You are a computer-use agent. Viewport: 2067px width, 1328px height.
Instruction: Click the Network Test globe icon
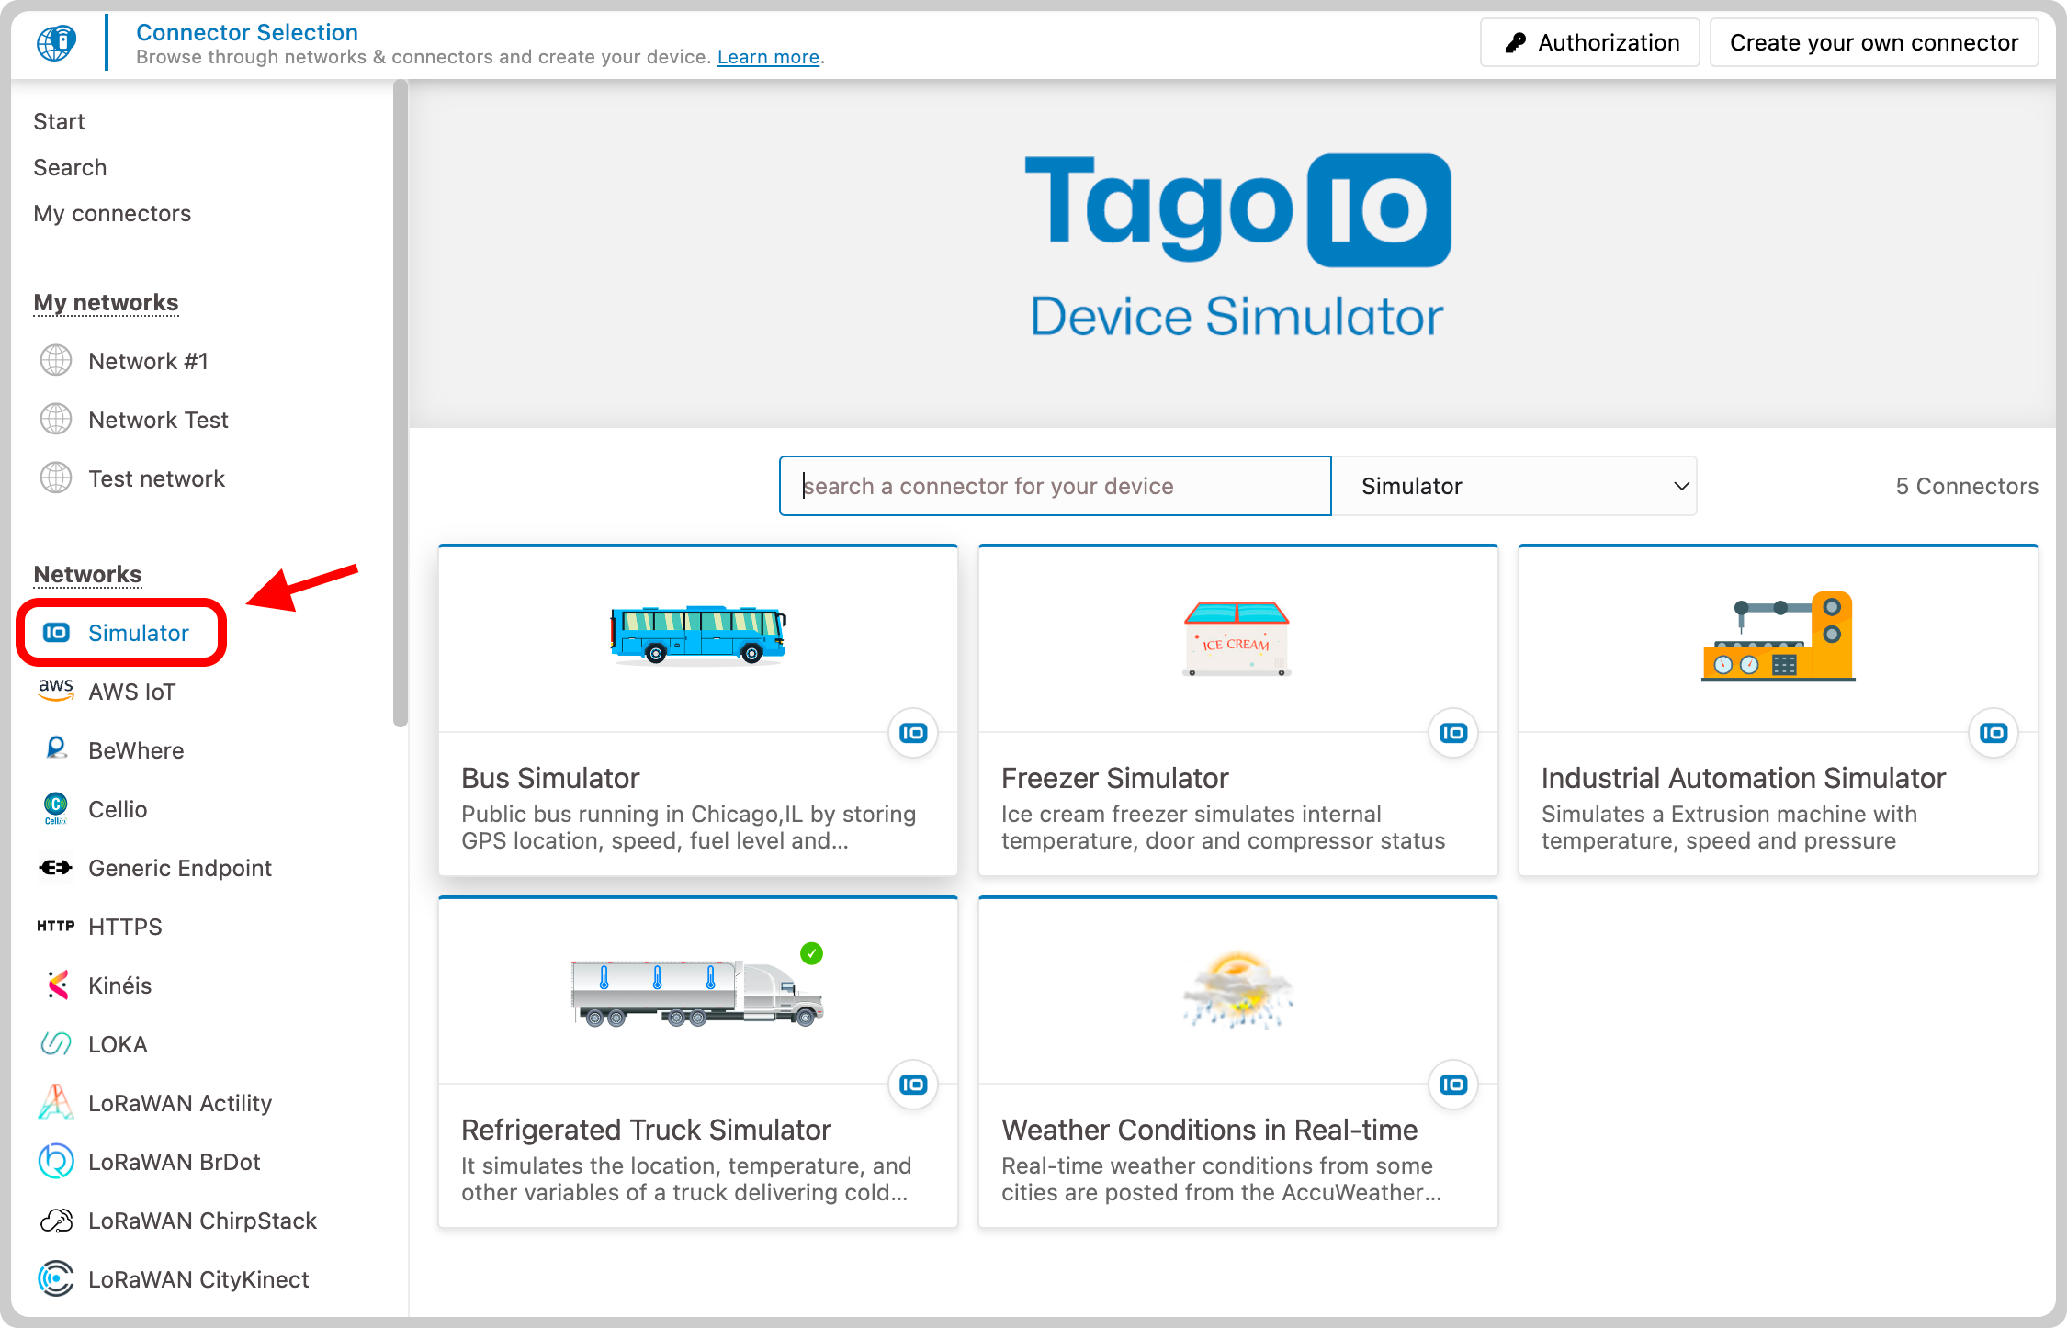coord(56,419)
